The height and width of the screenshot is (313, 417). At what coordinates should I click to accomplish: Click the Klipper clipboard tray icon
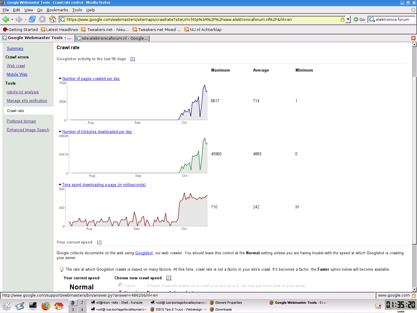378,306
